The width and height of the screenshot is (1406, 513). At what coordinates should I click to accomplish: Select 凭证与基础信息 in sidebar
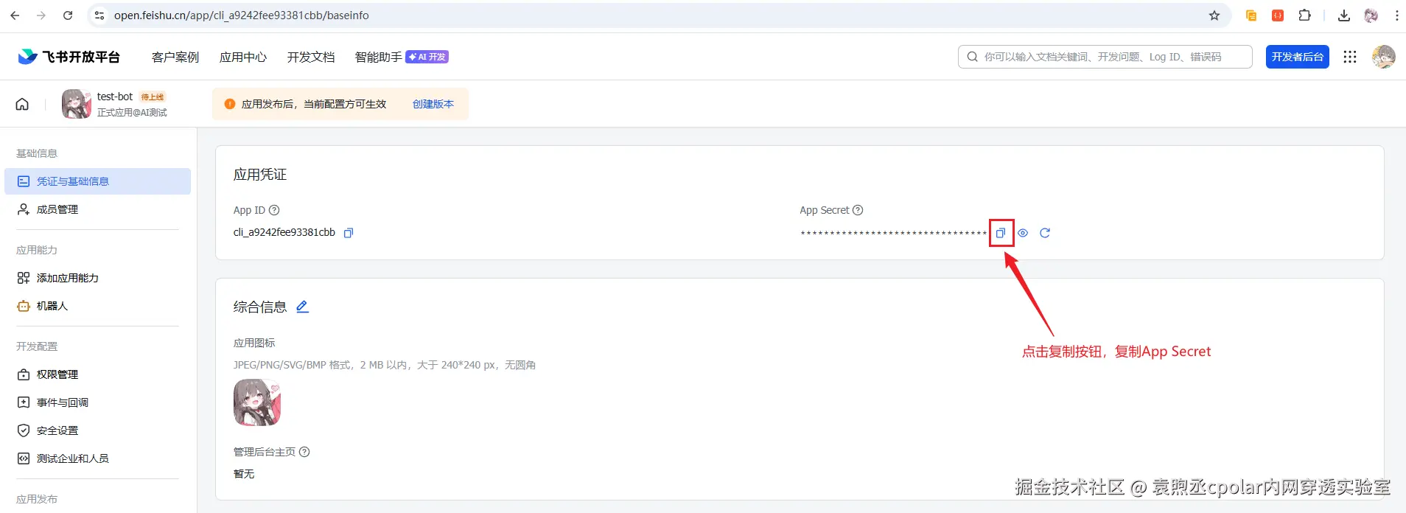[x=97, y=181]
